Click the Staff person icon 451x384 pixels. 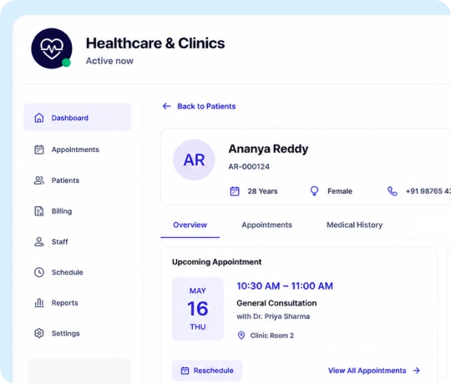(x=39, y=242)
